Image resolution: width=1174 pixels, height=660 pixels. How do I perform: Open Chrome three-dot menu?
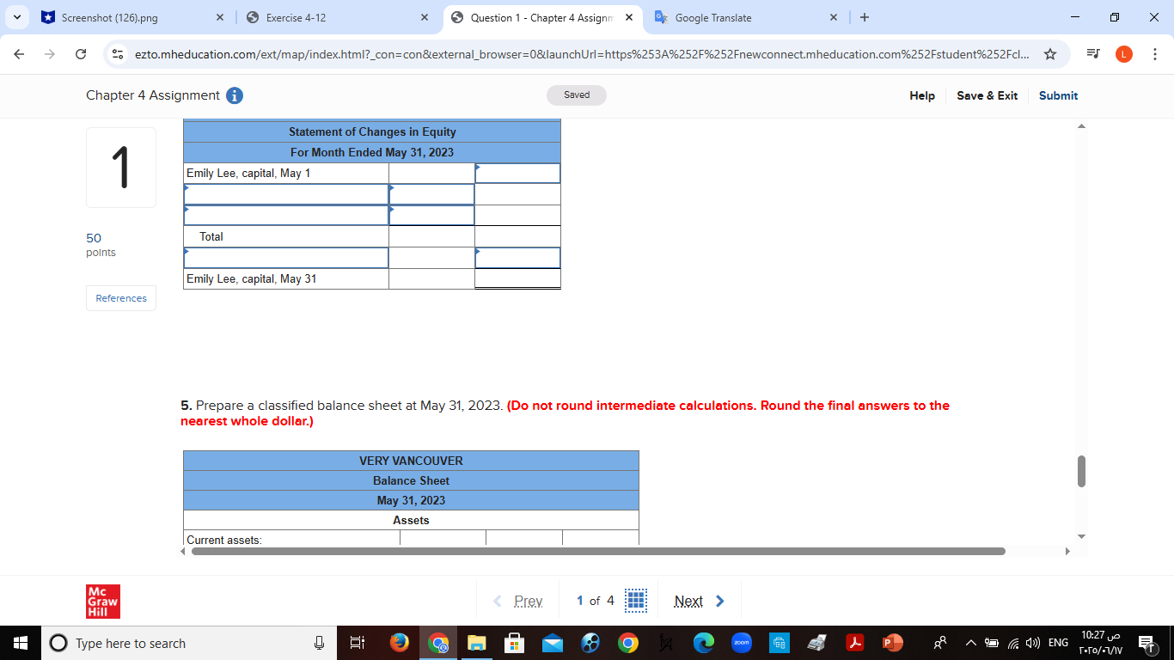pos(1154,54)
